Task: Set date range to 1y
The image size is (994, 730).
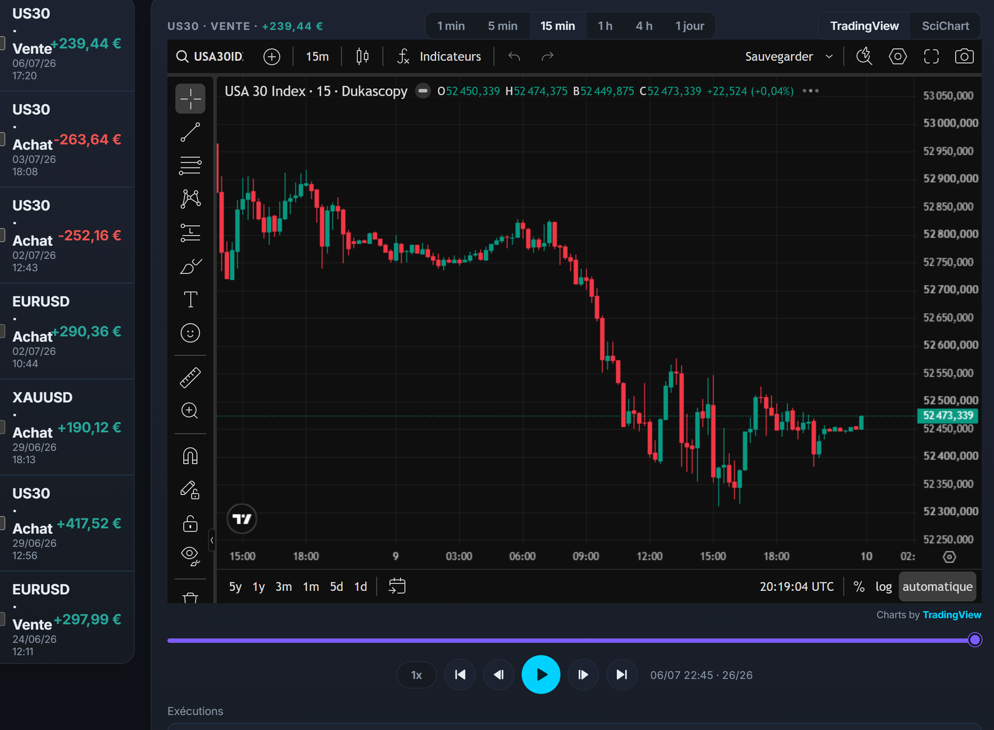Action: pyautogui.click(x=259, y=587)
